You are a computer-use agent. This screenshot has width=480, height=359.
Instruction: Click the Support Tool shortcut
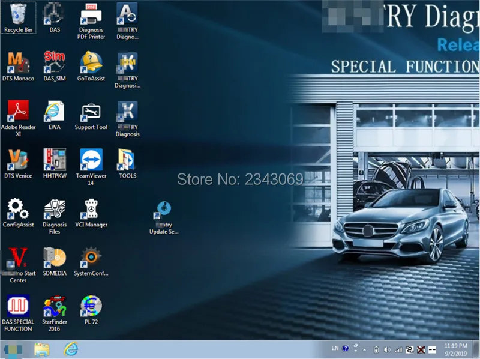point(91,112)
